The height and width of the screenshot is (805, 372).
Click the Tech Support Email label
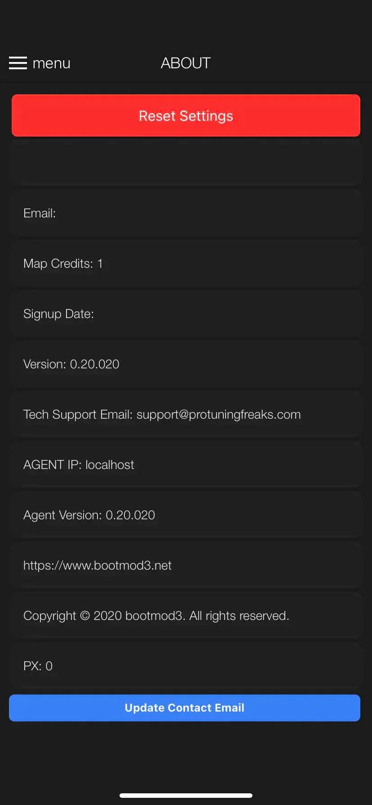coord(78,415)
